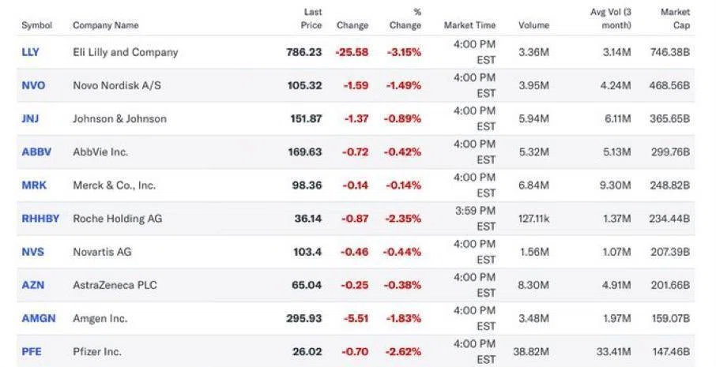
Task: Click the NVS ticker link
Action: click(33, 252)
